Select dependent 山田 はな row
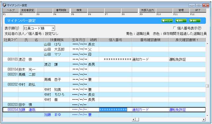Viewport: 212px width, 124px height. 104,44
